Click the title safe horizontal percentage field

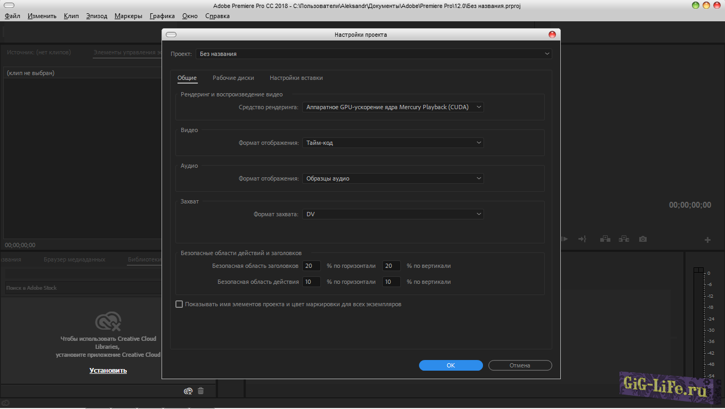point(311,266)
